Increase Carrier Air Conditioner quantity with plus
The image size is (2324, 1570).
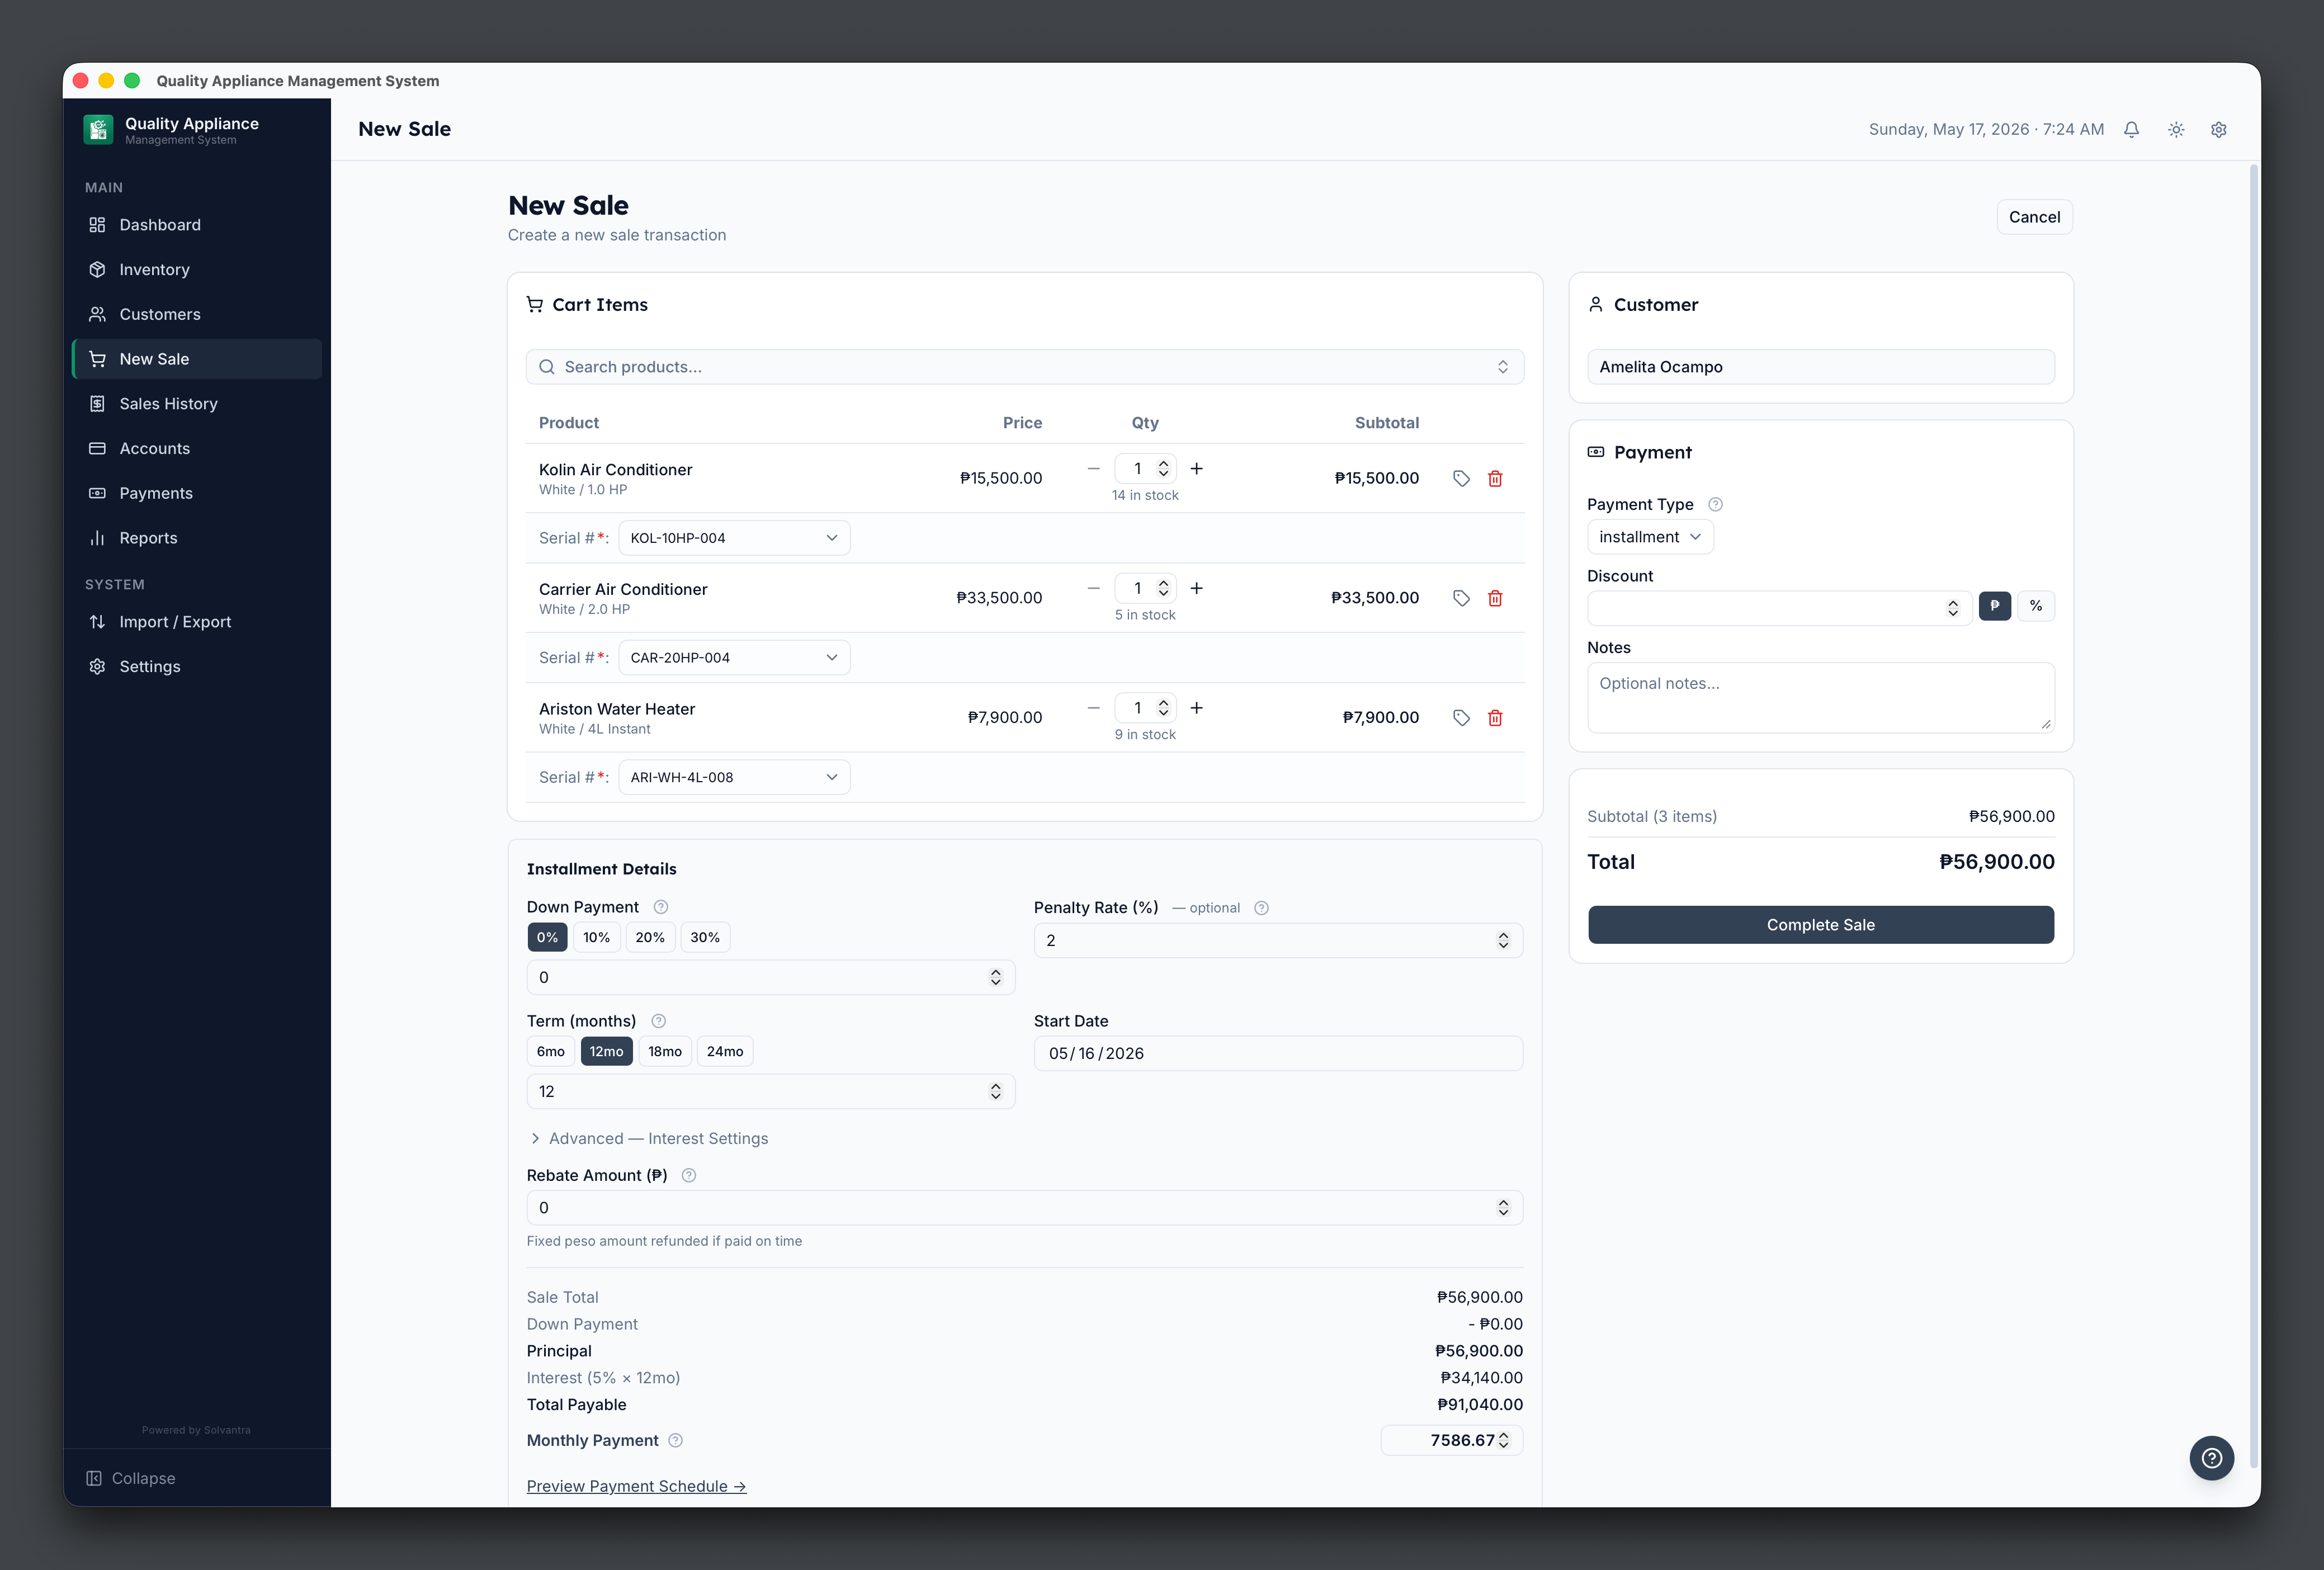pos(1196,588)
